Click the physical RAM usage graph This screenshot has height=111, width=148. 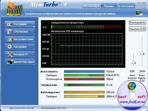87,49
